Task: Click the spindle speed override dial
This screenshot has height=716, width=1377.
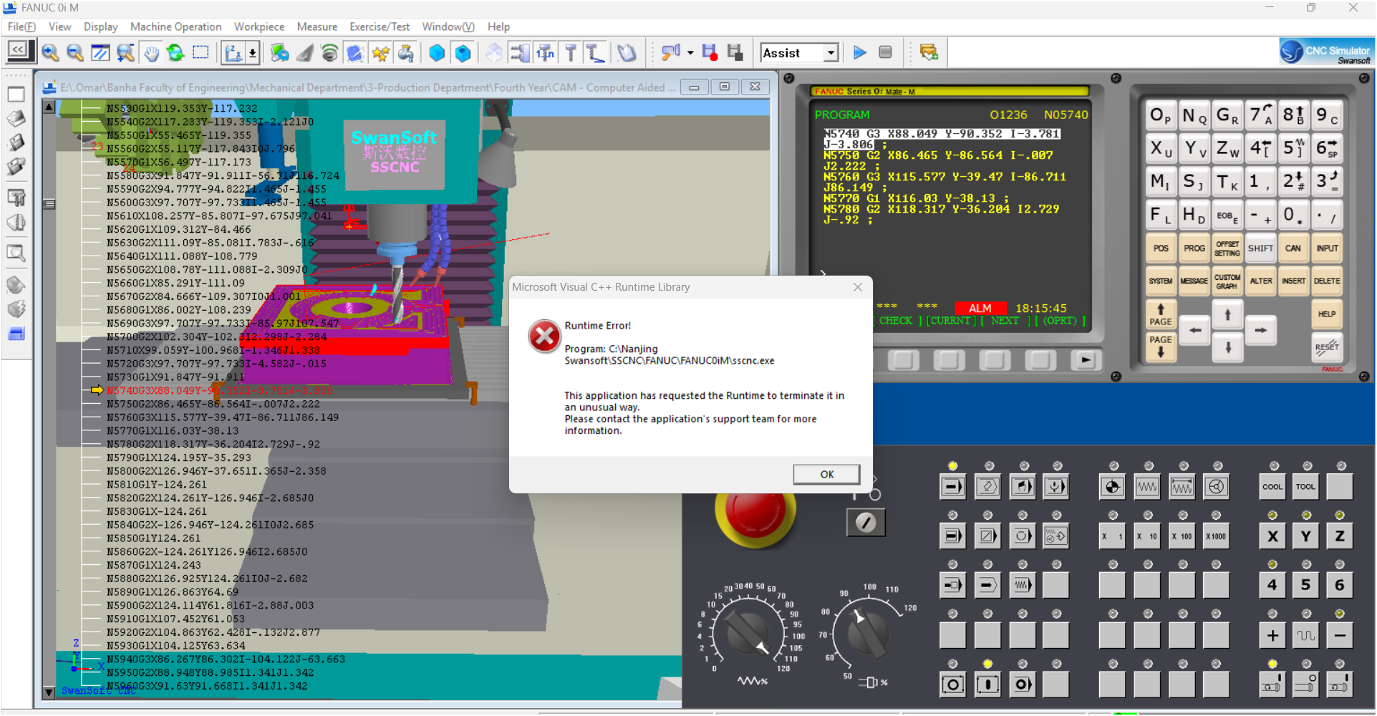Action: click(868, 633)
